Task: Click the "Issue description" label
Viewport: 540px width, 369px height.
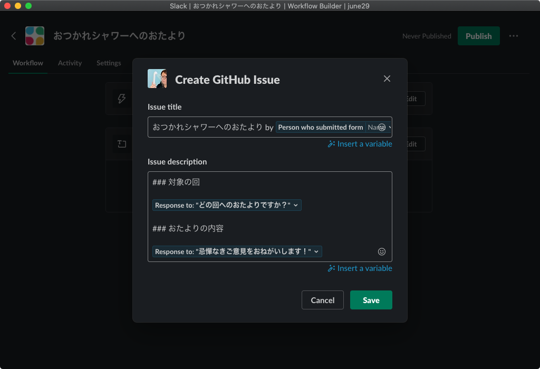Action: click(177, 162)
